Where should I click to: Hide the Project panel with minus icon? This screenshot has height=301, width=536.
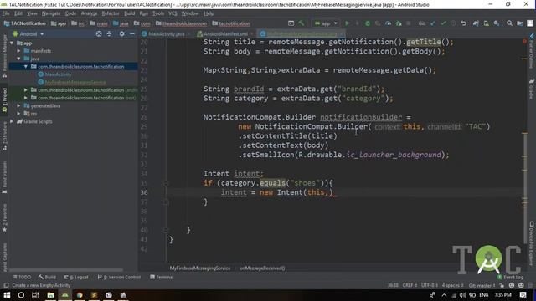(132, 33)
